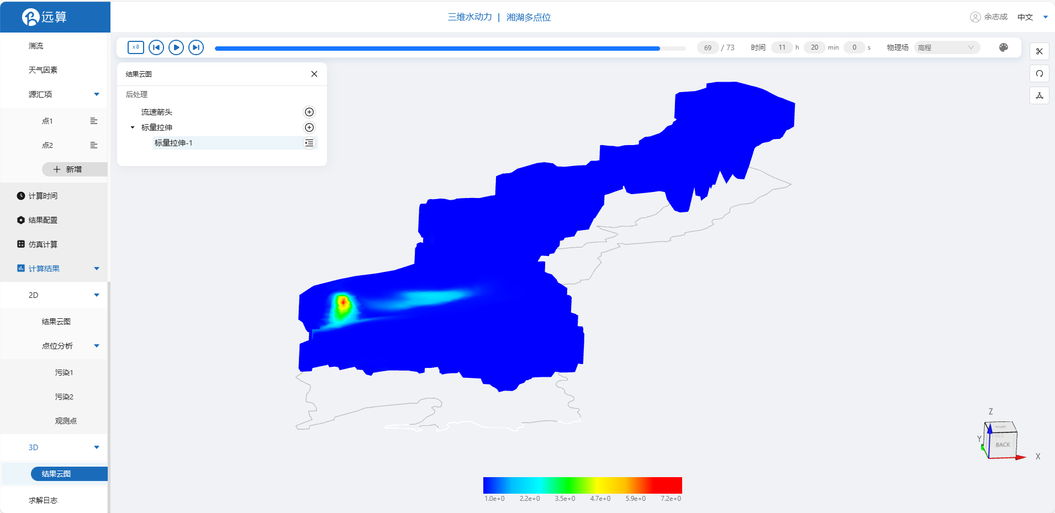This screenshot has height=513, width=1055.
Task: Click the minutes field showing 20
Action: [x=815, y=47]
